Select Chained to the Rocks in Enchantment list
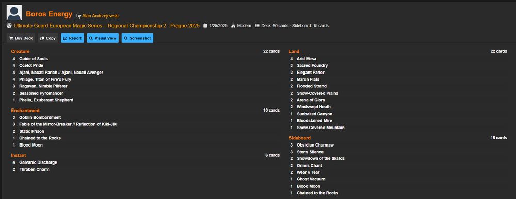The width and height of the screenshot is (516, 199). click(40, 138)
